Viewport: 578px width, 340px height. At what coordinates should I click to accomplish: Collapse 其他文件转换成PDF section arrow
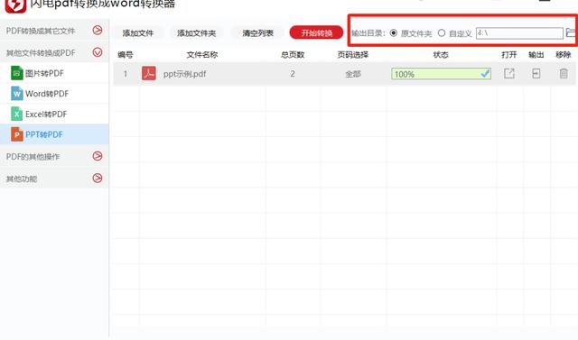(98, 52)
